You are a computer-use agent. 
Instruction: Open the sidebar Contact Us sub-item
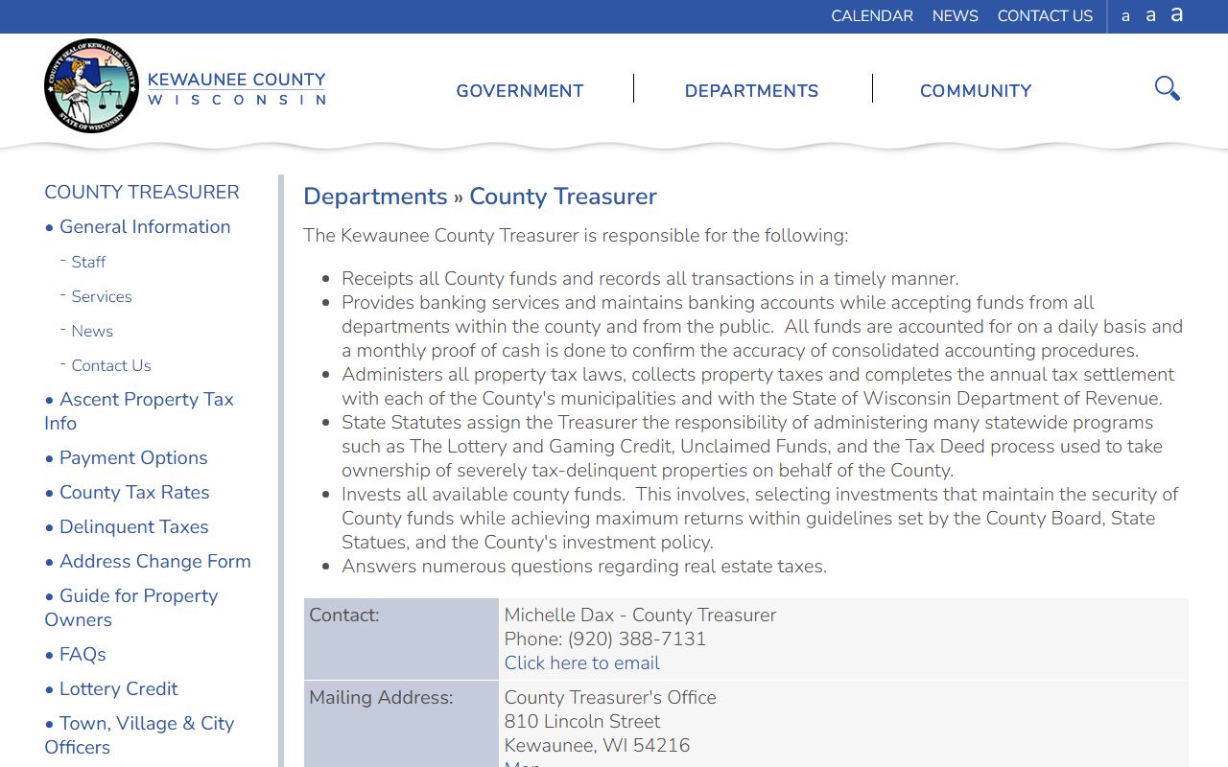(111, 365)
